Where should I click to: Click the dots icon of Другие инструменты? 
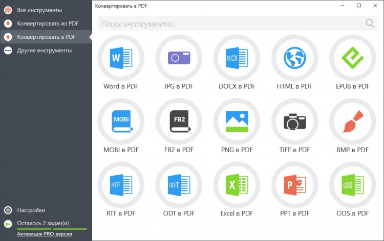pyautogui.click(x=8, y=51)
